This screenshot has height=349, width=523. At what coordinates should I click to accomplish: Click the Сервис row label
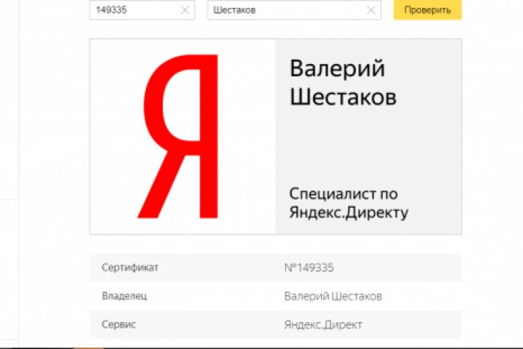click(x=118, y=324)
